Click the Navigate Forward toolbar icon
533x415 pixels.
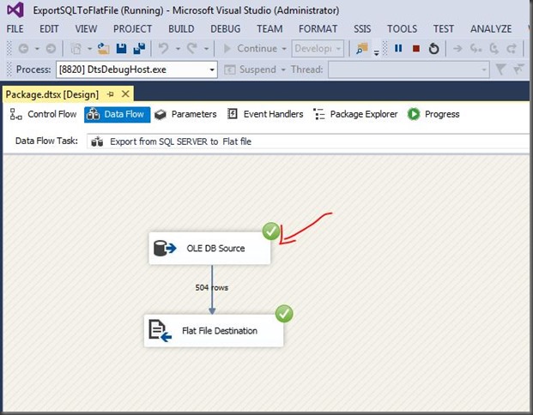[x=51, y=49]
